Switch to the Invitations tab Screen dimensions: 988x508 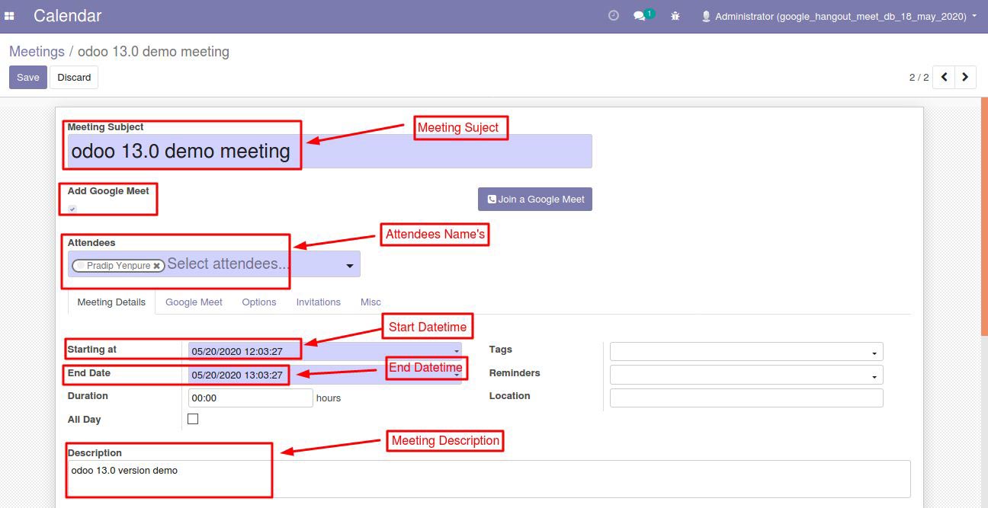click(x=319, y=302)
